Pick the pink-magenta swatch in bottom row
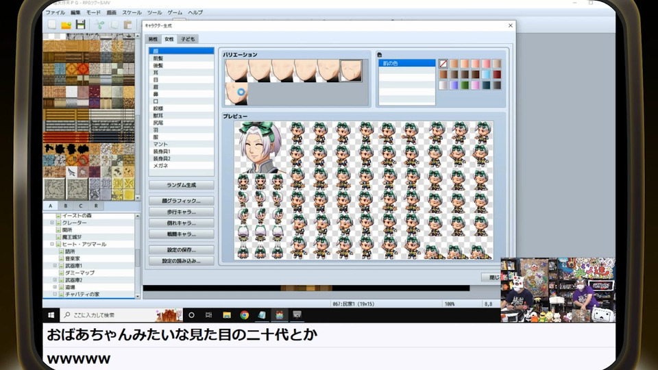658x370 pixels. pos(476,85)
